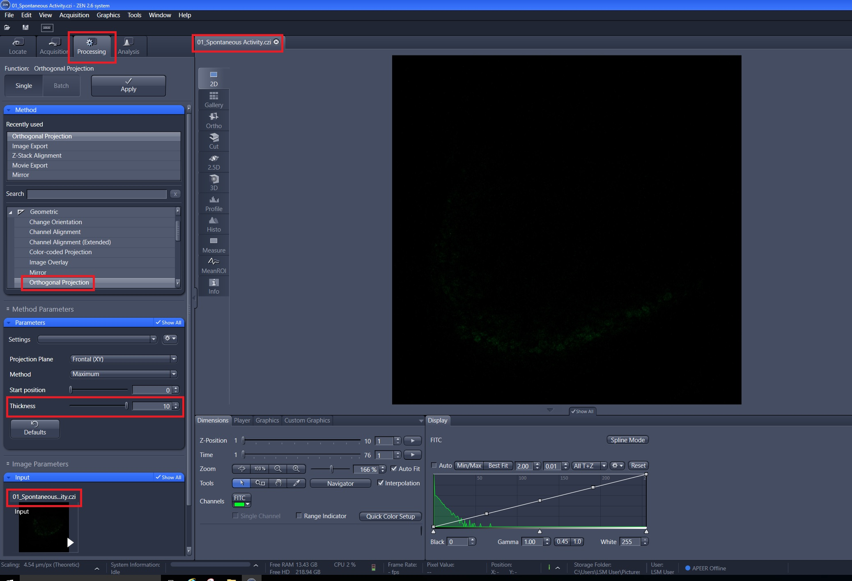Click the Z-Position slider track
This screenshot has width=852, height=581.
(302, 441)
